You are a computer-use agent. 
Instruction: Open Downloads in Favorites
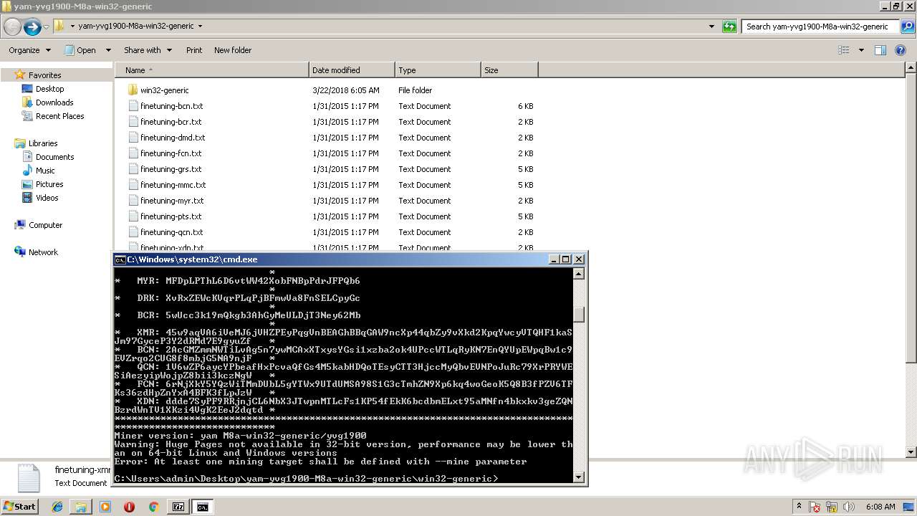tap(54, 102)
